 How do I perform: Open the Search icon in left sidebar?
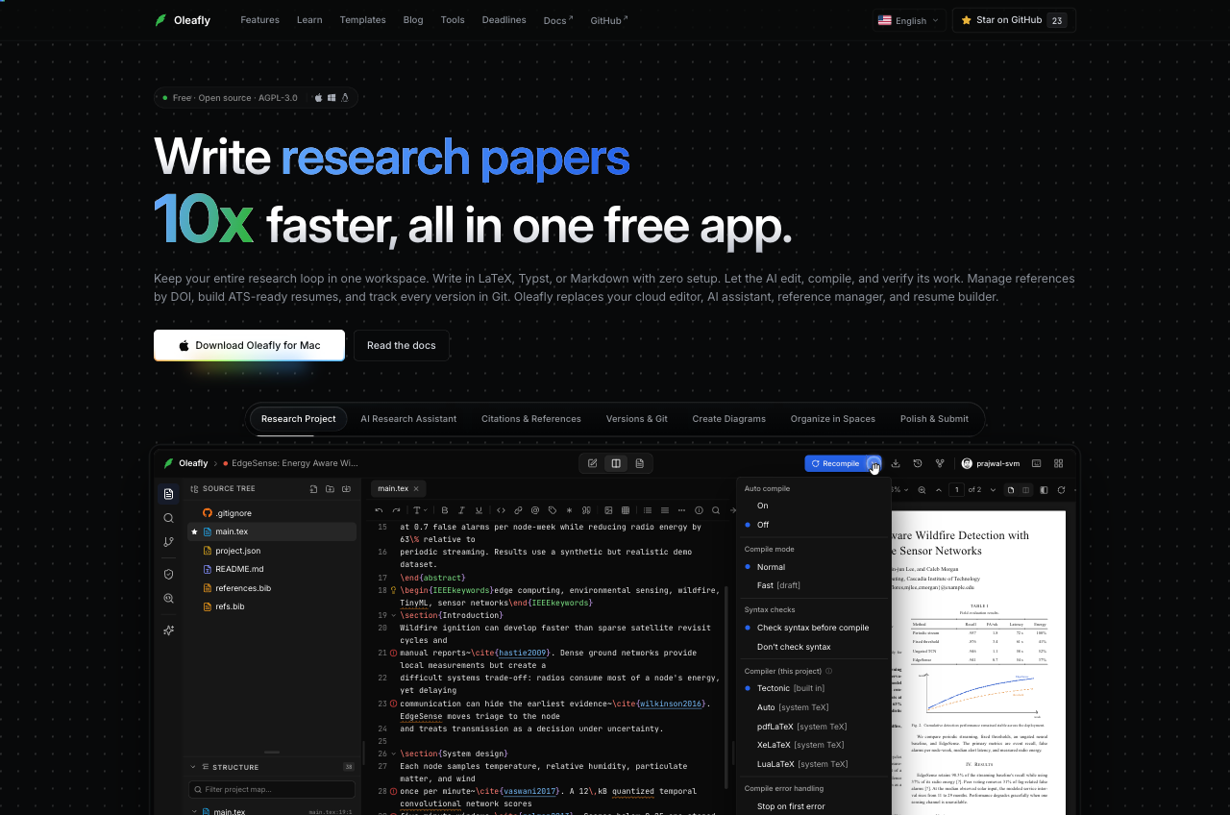click(x=168, y=518)
